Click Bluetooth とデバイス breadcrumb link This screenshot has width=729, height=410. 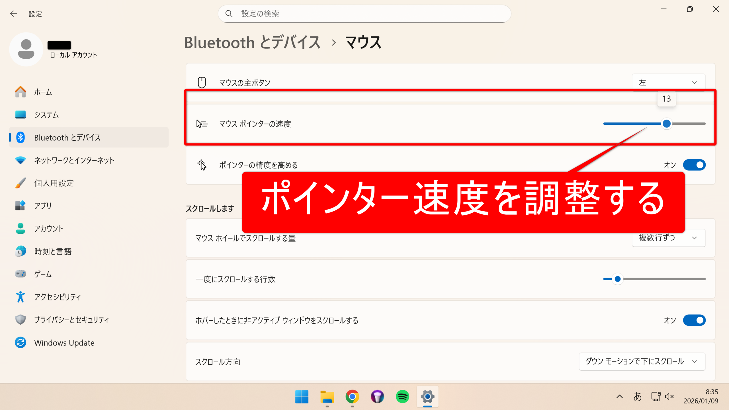pyautogui.click(x=252, y=43)
